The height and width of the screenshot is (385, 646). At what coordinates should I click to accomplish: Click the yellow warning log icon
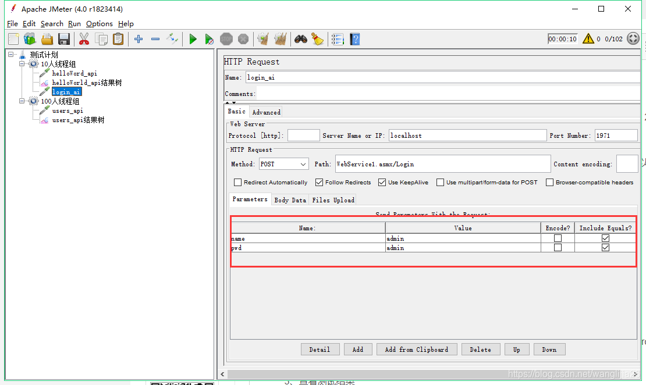click(x=588, y=39)
